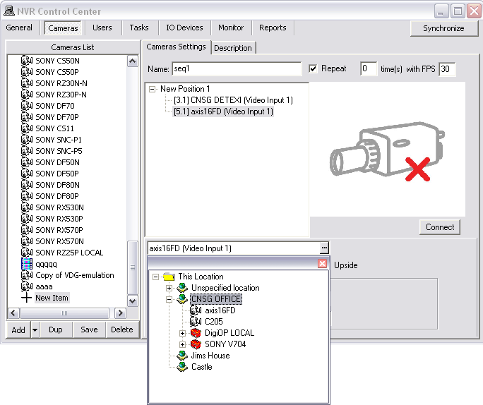This screenshot has height=405, width=483.
Task: Collapse the CNSG OFFICE node
Action: [169, 299]
